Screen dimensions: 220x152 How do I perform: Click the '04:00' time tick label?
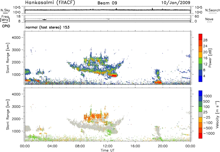point(52,146)
